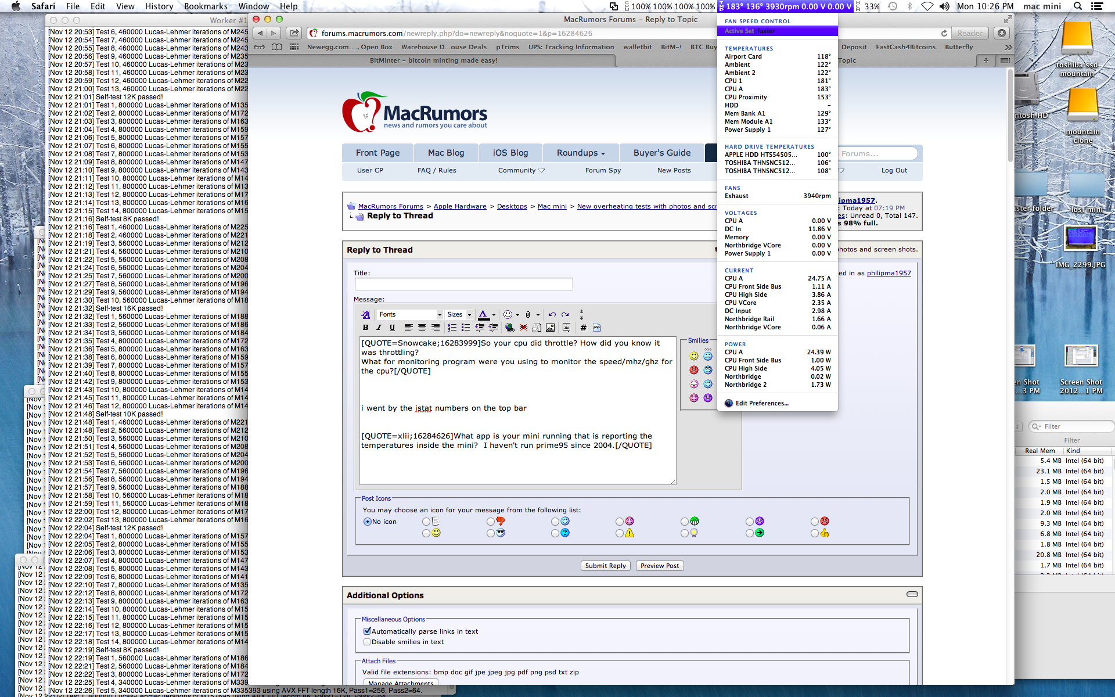Image resolution: width=1115 pixels, height=697 pixels.
Task: Open the Mac Blog tab
Action: pyautogui.click(x=445, y=153)
